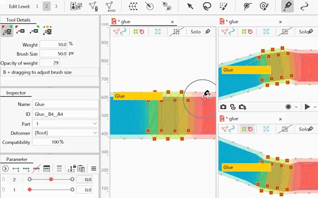Select the Lasso selection tool
This screenshot has height=198, width=318.
[x=206, y=6]
